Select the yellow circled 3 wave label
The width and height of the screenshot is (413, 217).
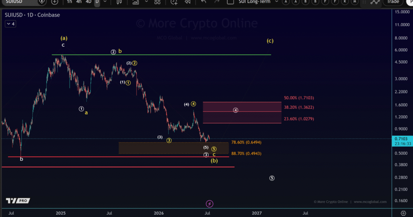click(169, 140)
